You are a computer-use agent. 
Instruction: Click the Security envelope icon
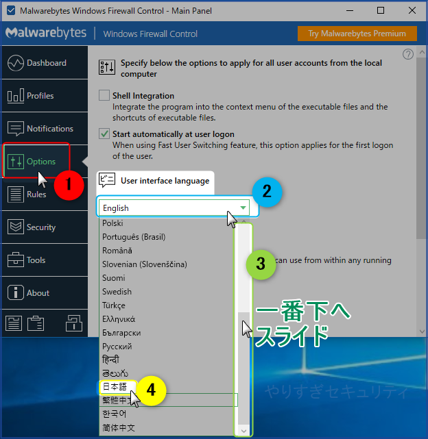(x=15, y=227)
